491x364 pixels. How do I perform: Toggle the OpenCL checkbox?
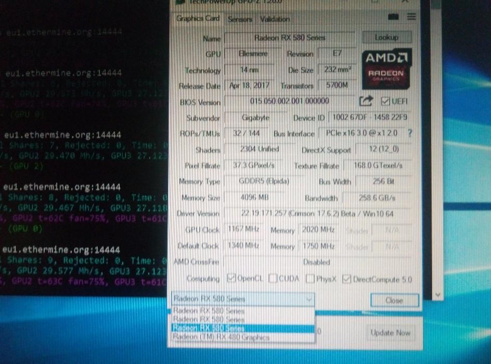(x=231, y=279)
